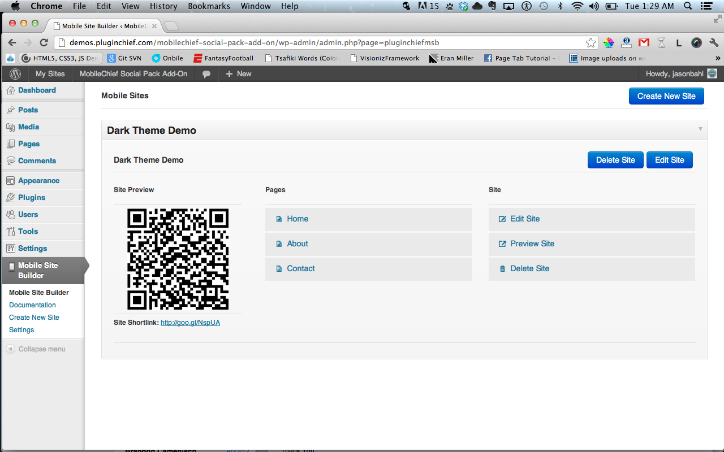Open the Home page link
This screenshot has height=452, width=724.
(298, 219)
